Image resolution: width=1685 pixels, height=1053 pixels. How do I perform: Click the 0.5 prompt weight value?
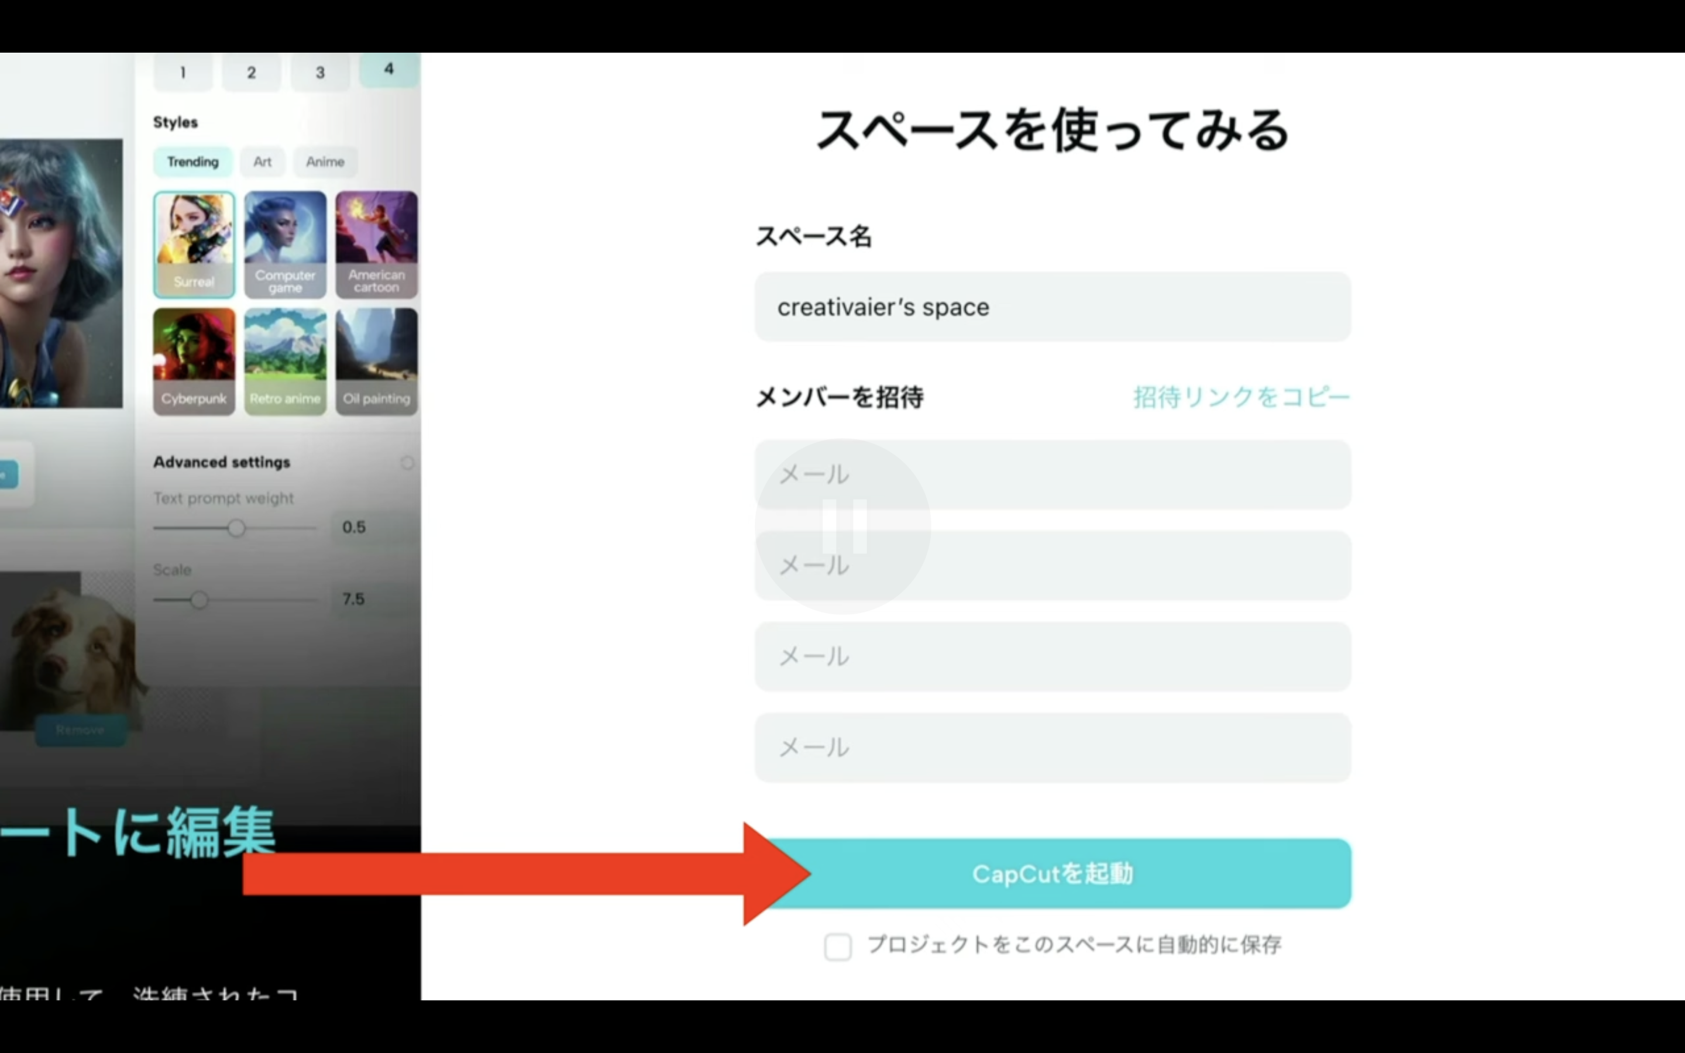click(x=354, y=527)
